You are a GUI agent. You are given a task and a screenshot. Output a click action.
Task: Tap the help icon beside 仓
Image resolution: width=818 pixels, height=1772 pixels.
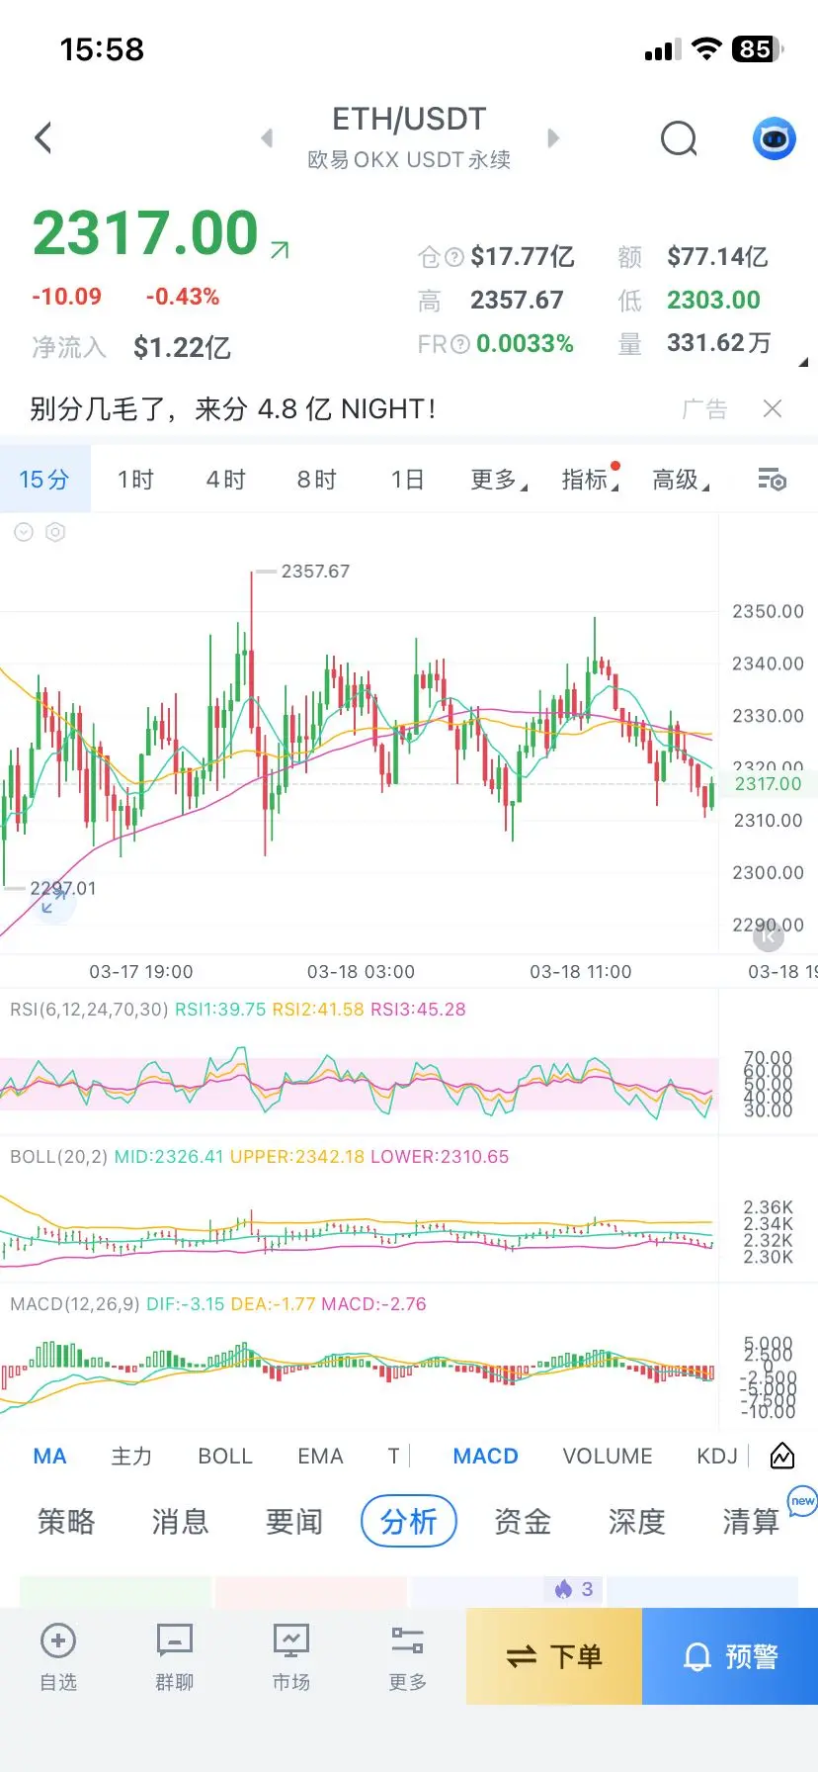coord(454,258)
